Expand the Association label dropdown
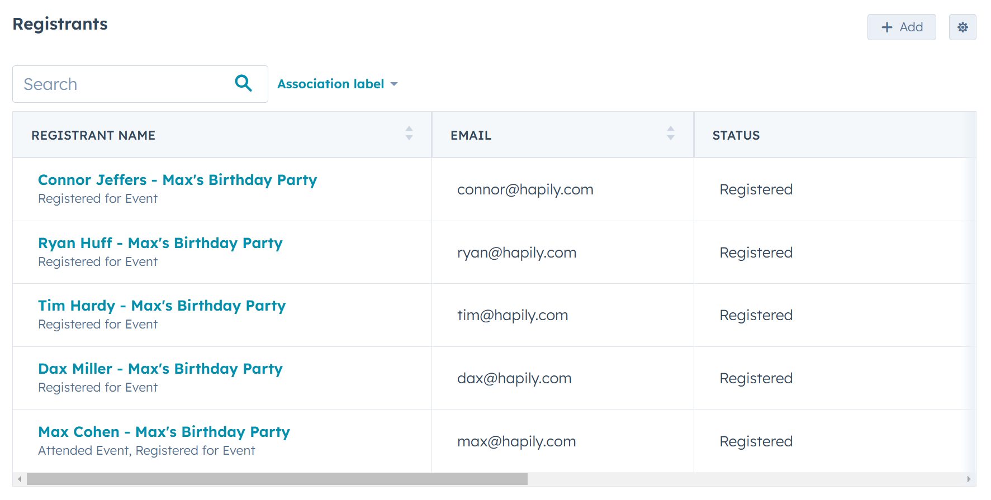The width and height of the screenshot is (991, 500). pos(338,84)
